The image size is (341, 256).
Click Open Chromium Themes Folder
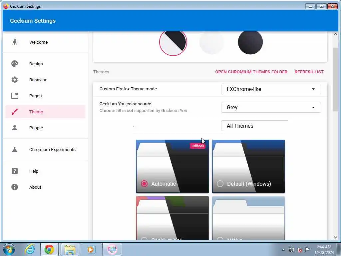251,72
